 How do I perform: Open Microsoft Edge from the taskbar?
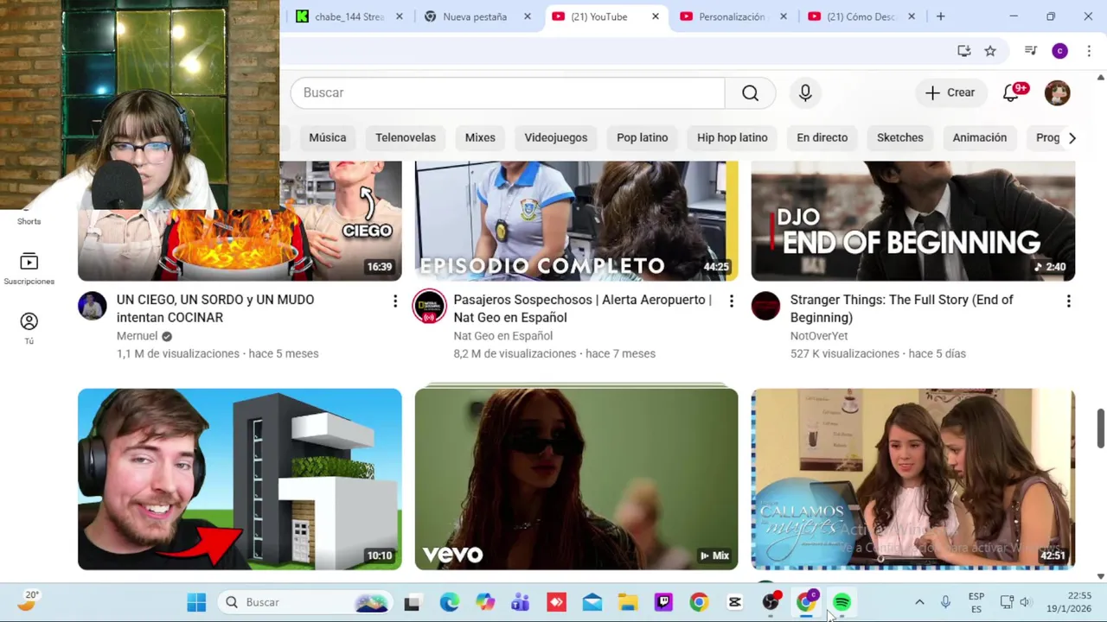[x=449, y=602]
